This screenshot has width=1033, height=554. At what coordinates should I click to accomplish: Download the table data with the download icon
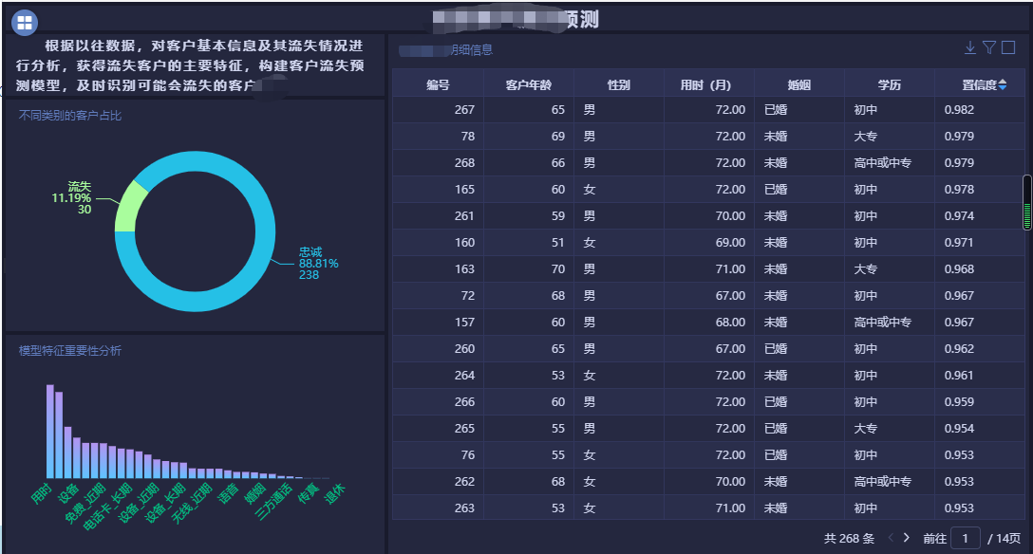coord(969,47)
